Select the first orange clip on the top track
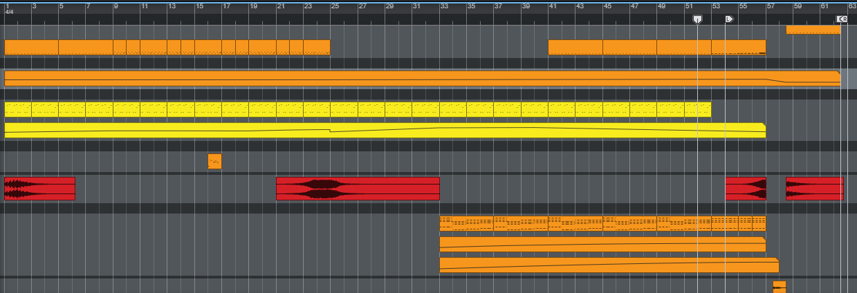The height and width of the screenshot is (293, 857). (31, 47)
